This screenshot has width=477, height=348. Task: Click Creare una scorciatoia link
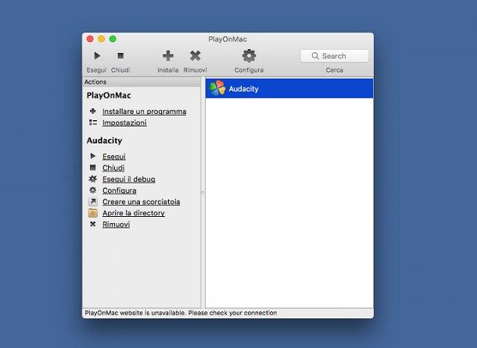(142, 201)
